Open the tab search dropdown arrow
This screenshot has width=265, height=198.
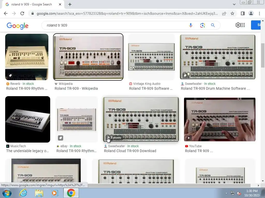point(234,4)
